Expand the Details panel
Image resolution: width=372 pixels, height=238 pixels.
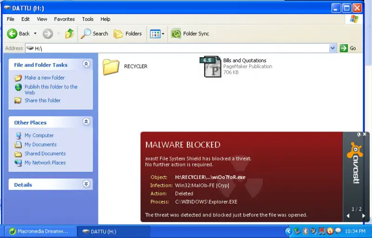click(x=86, y=184)
